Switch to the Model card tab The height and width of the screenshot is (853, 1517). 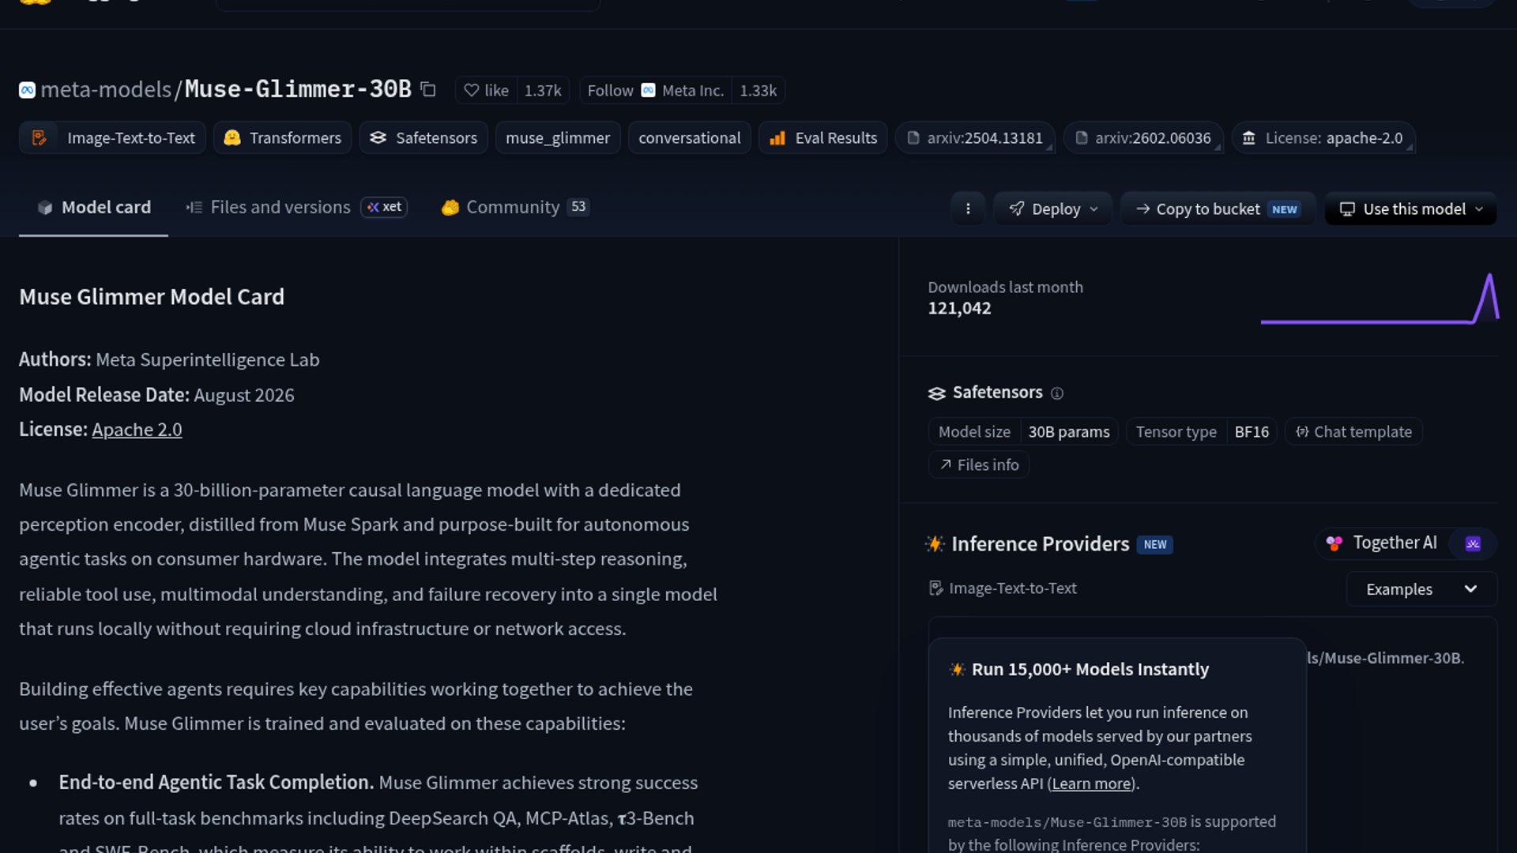pyautogui.click(x=93, y=207)
